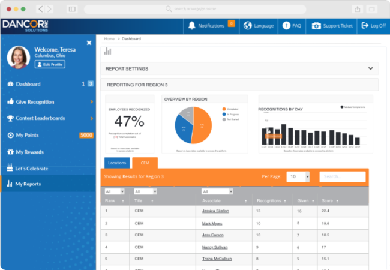
Task: Open Mark Myers associate link
Action: 212,224
